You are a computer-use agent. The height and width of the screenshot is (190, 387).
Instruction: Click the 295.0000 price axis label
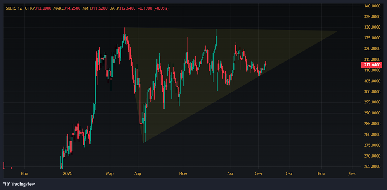click(373, 102)
